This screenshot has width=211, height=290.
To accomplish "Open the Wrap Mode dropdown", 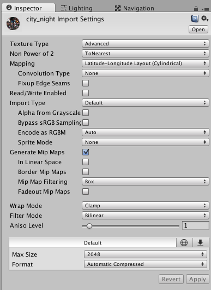I will point(146,206).
